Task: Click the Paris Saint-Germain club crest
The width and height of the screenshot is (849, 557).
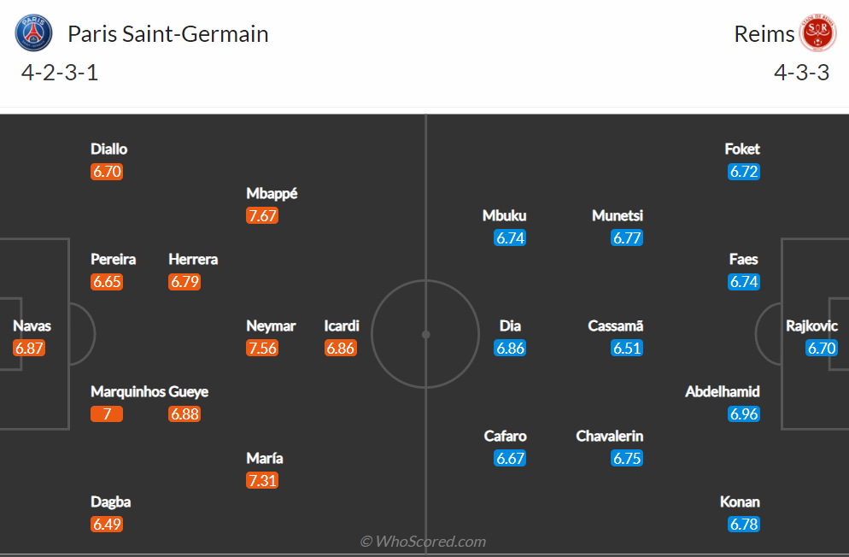Action: (x=33, y=33)
